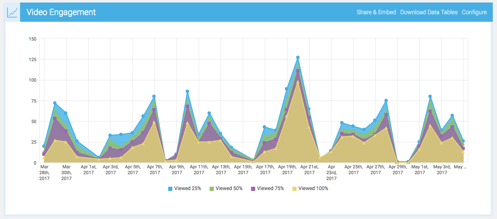This screenshot has width=497, height=219.
Task: Click the yellow Viewed 100% legend swatch
Action: pos(295,188)
